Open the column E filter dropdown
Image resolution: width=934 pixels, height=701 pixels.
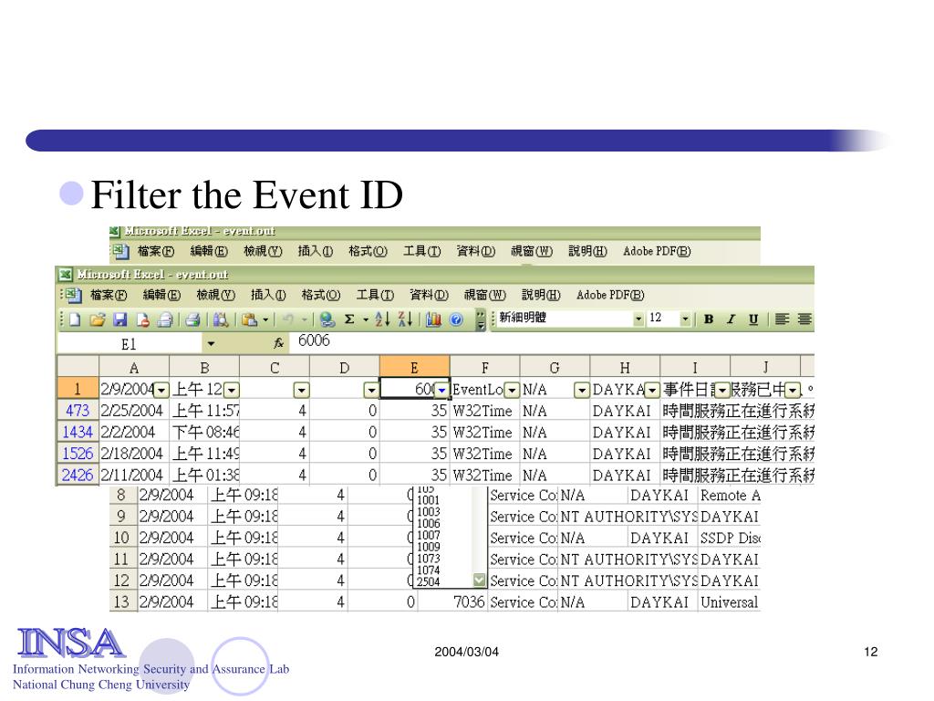tap(441, 391)
